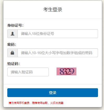This screenshot has width=104, height=110.
Task: Click the red 请勿使用手机登录 warning
Action: point(19,103)
